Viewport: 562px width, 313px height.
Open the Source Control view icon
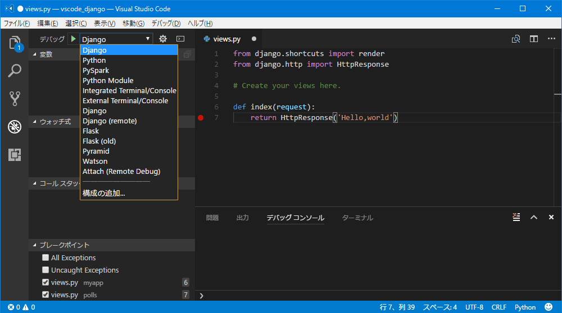click(x=15, y=98)
